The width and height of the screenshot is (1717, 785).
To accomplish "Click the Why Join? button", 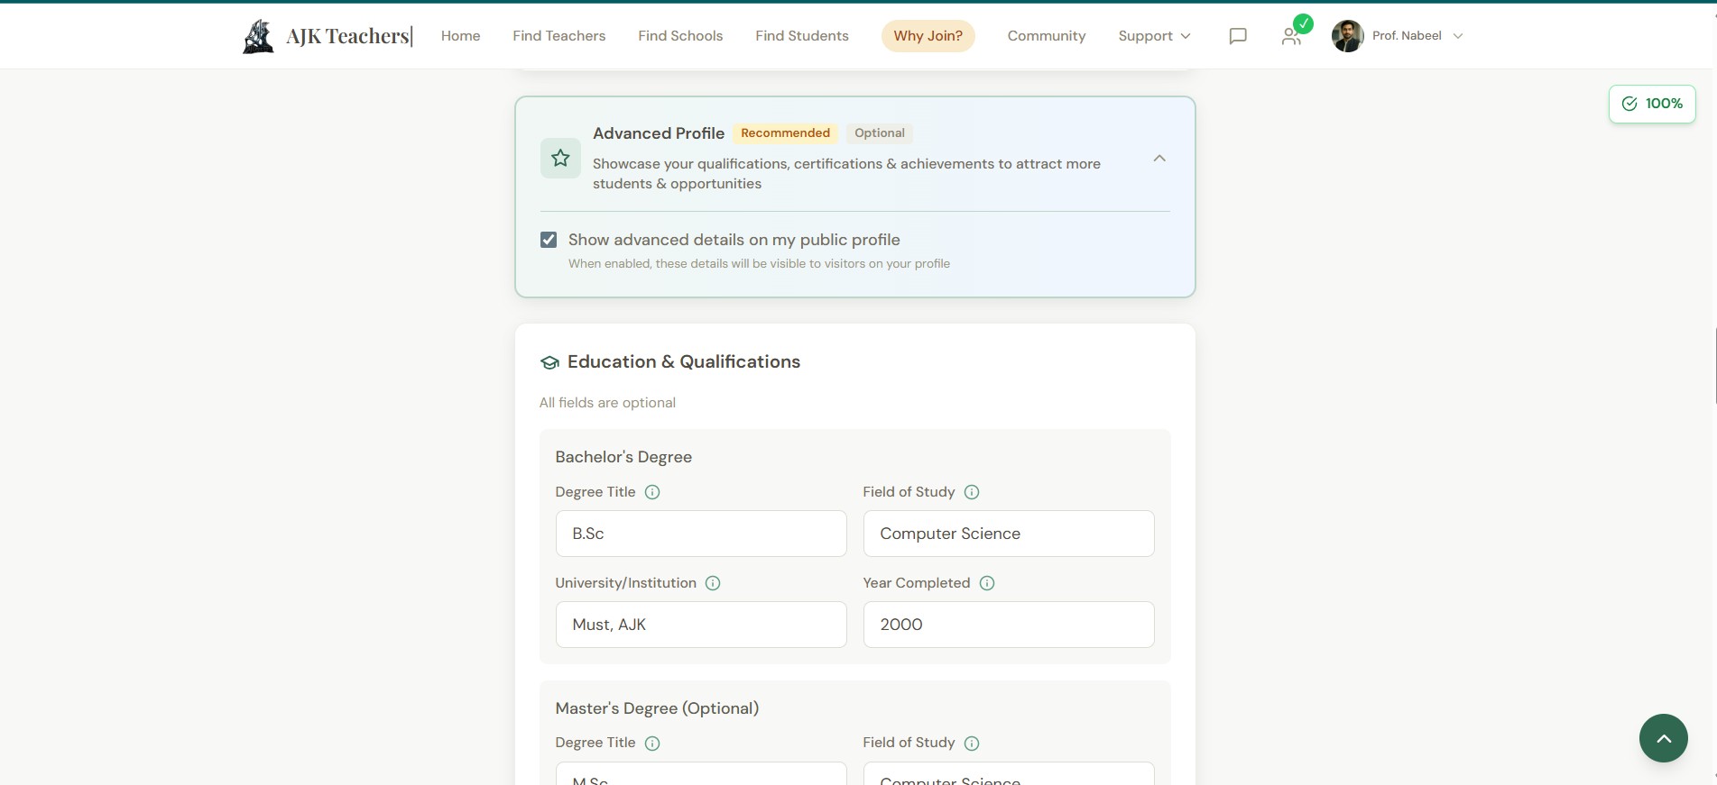I will point(928,36).
